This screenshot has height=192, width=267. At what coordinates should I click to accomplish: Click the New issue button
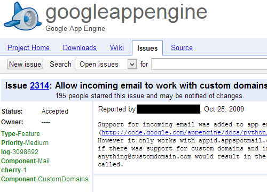click(x=25, y=64)
